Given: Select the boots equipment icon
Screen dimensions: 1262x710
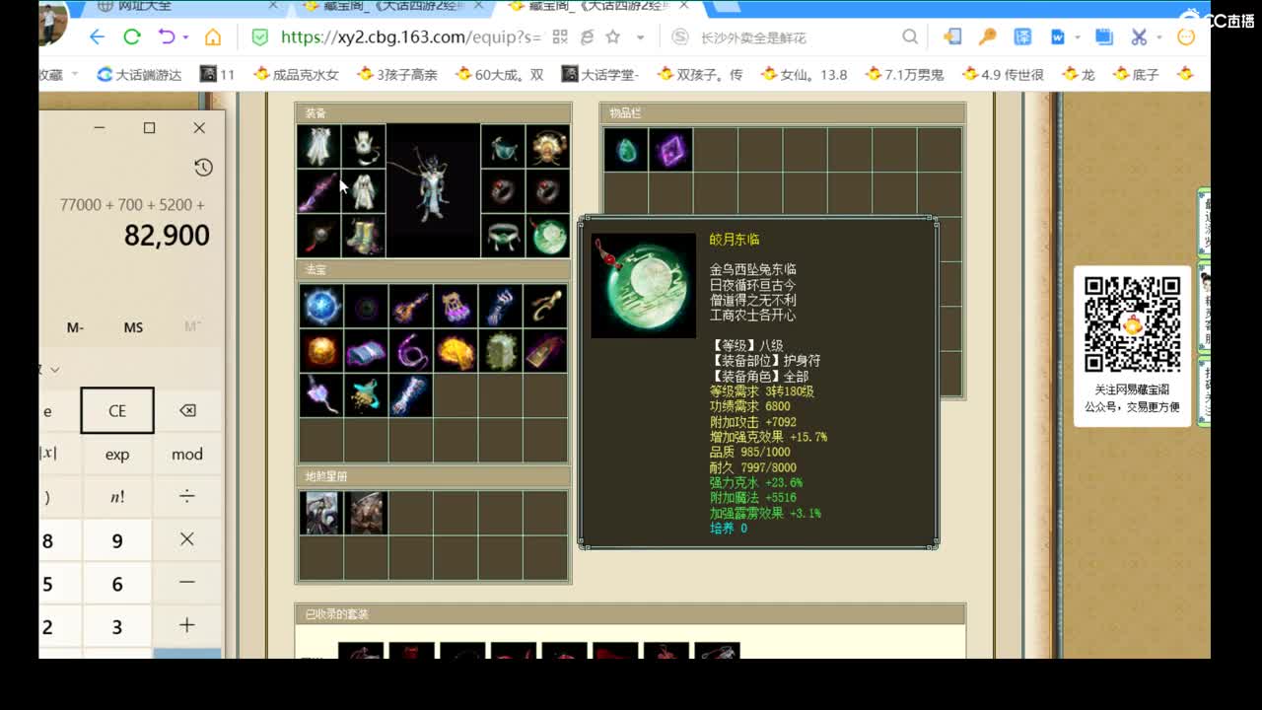Looking at the screenshot, I should [364, 236].
